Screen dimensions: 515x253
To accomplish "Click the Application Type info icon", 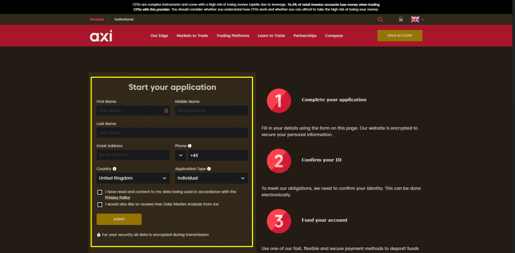I will pyautogui.click(x=209, y=169).
